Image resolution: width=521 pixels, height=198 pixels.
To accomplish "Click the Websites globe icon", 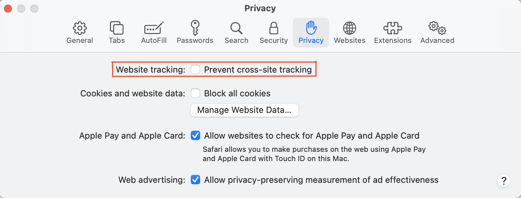I will pyautogui.click(x=350, y=28).
